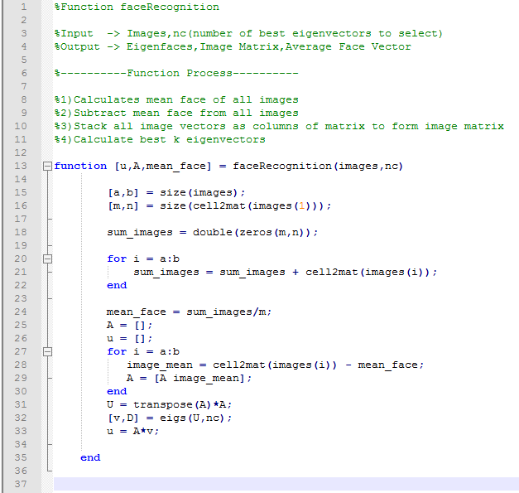
Task: Click the line 'U = transpose(A)*A;'
Action: [x=169, y=404]
